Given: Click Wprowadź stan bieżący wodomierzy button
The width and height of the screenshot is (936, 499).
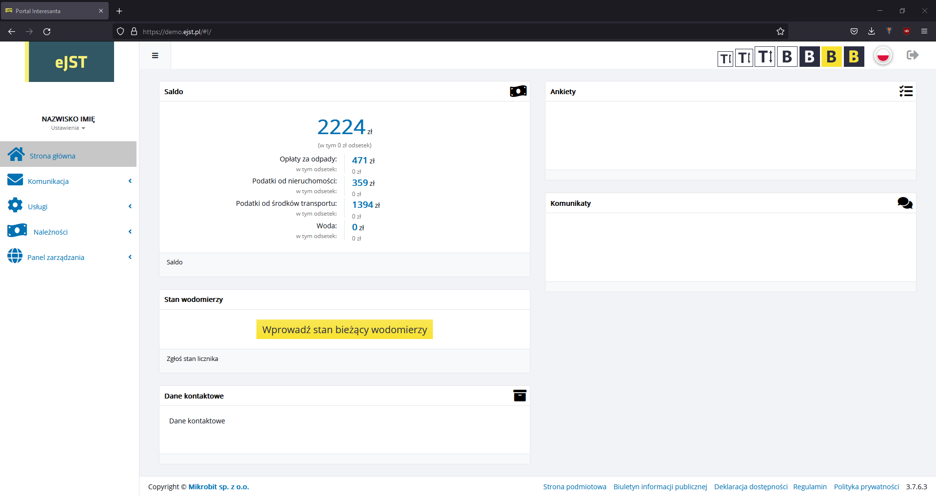Looking at the screenshot, I should tap(344, 330).
